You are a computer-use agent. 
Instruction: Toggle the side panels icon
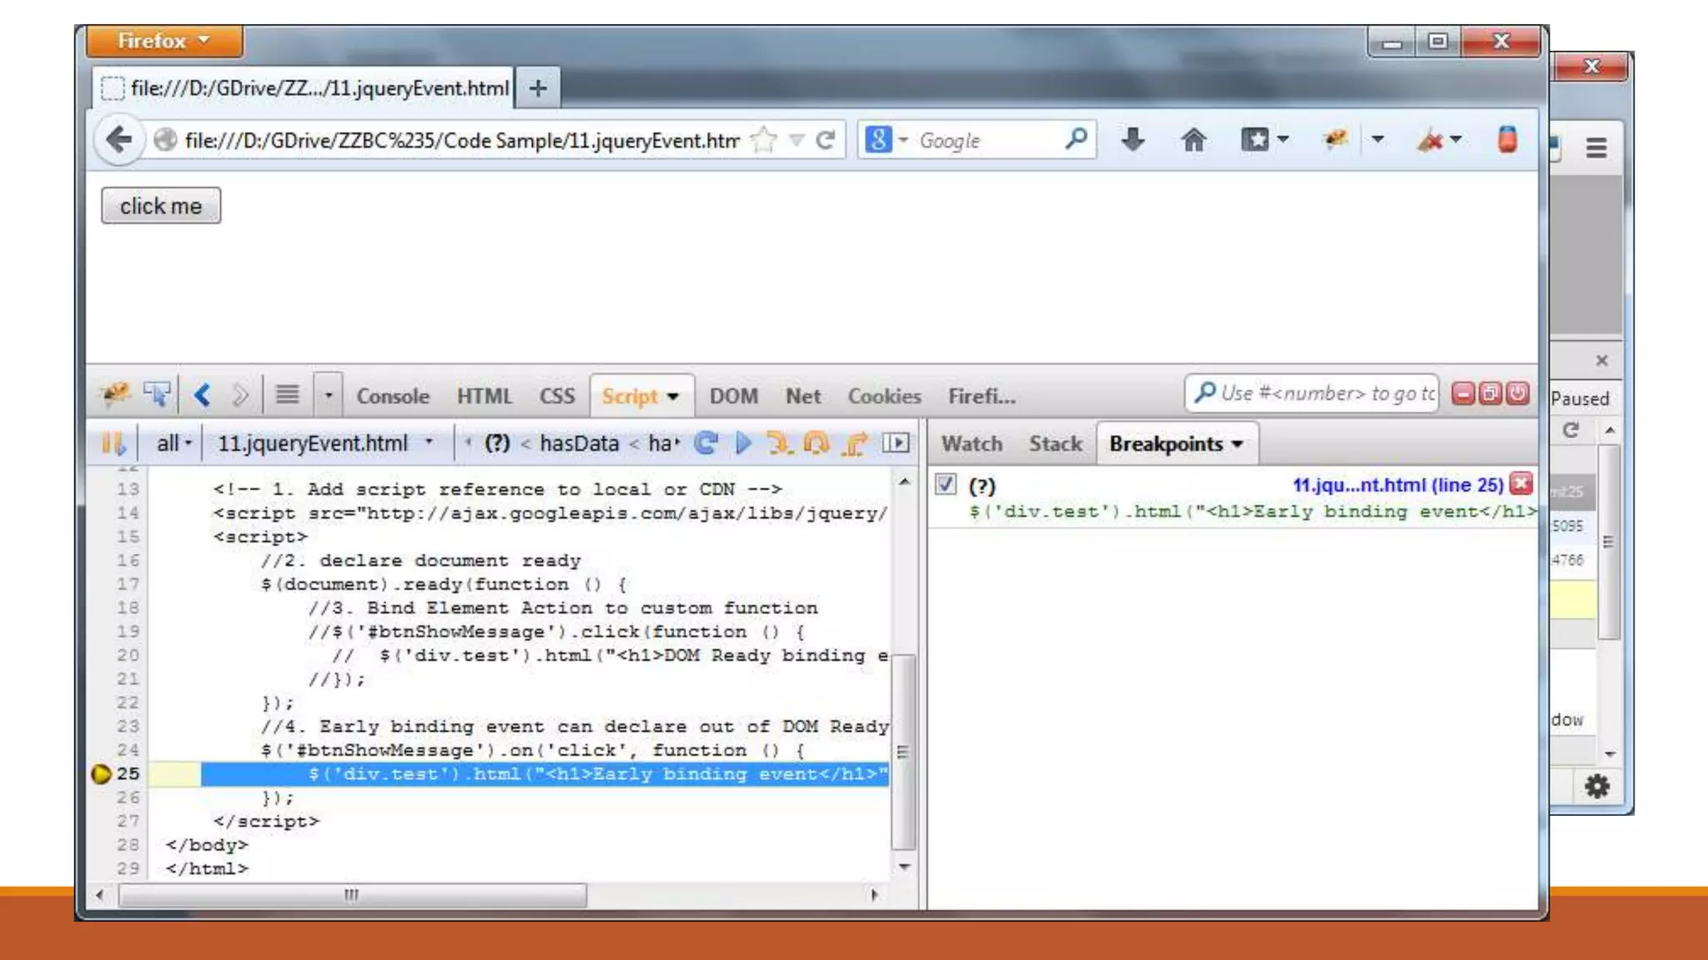coord(897,442)
